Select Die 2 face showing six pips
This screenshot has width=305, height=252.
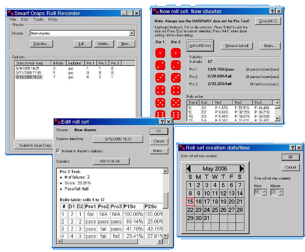pyautogui.click(x=176, y=115)
